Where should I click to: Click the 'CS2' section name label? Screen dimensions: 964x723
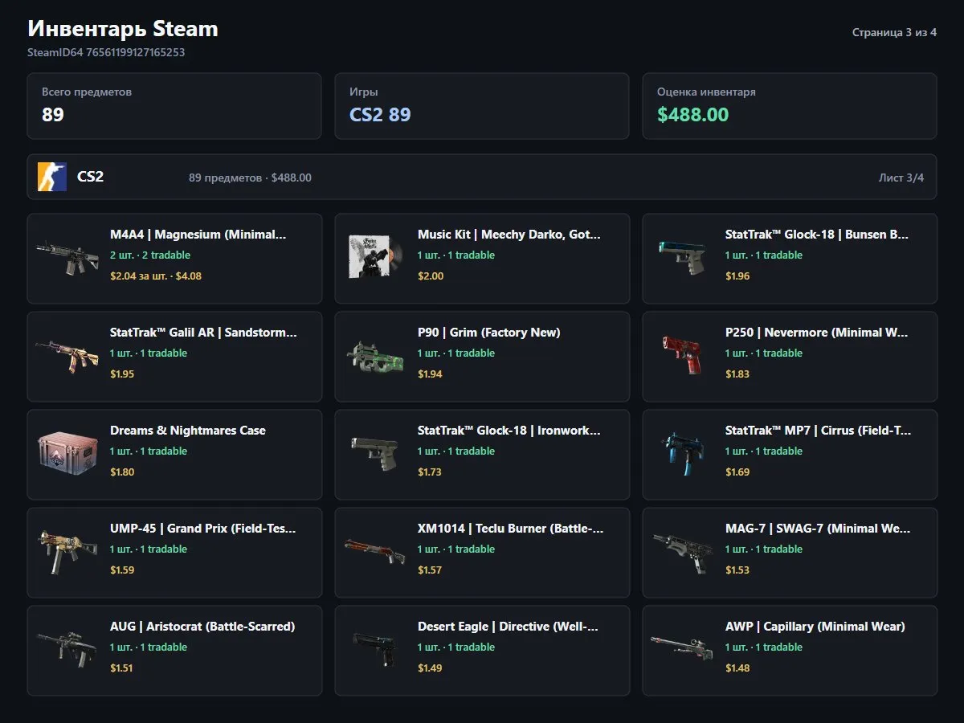pos(91,177)
